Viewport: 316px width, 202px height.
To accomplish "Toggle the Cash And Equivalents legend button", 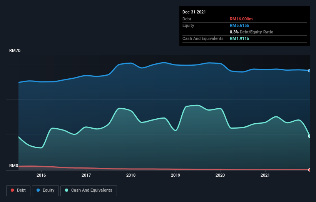I will (89, 190).
